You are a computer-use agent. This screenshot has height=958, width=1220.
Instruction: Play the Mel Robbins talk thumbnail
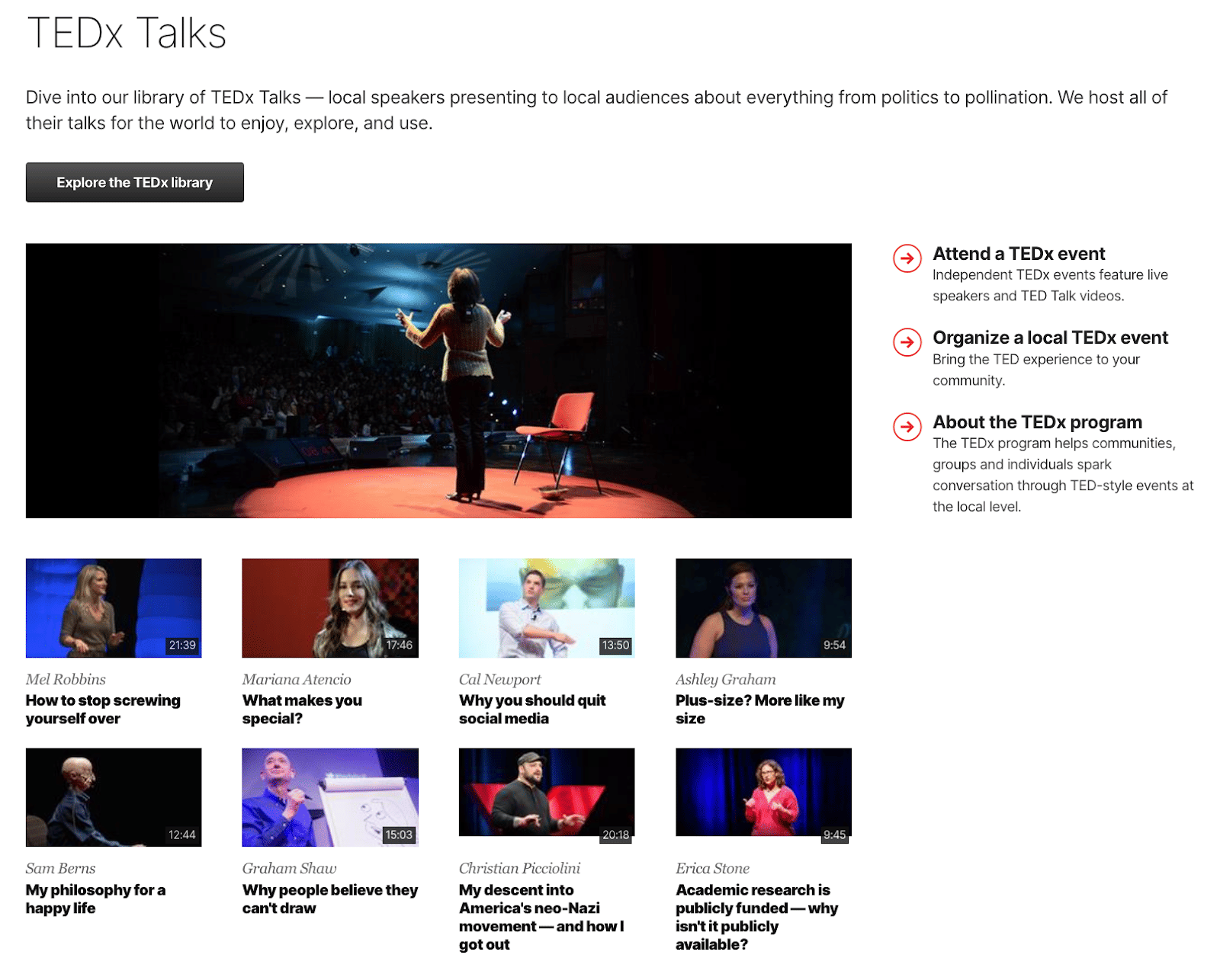[x=114, y=607]
